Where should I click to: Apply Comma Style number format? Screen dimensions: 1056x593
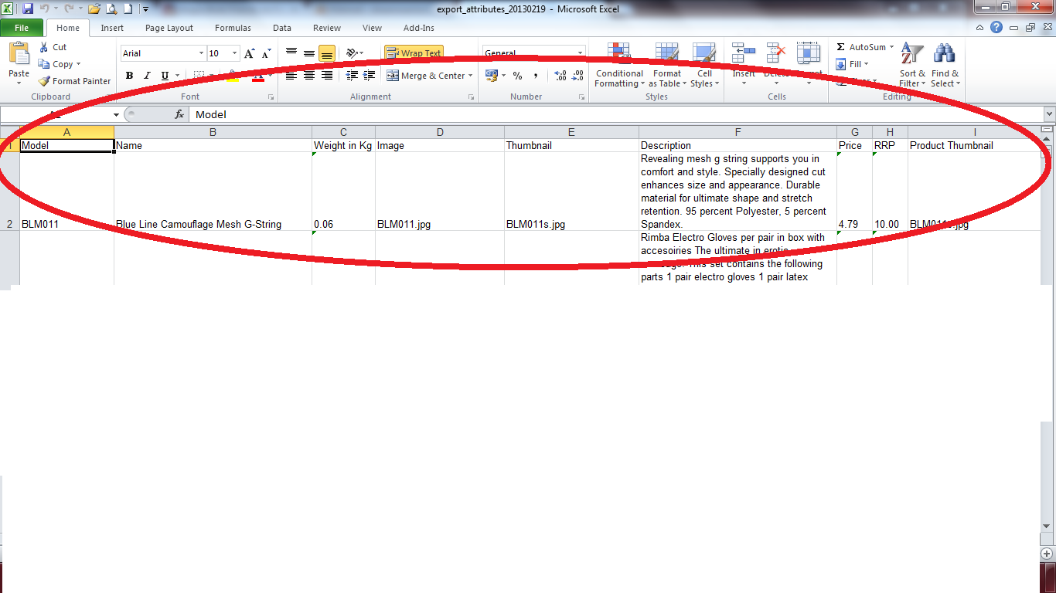(x=535, y=76)
